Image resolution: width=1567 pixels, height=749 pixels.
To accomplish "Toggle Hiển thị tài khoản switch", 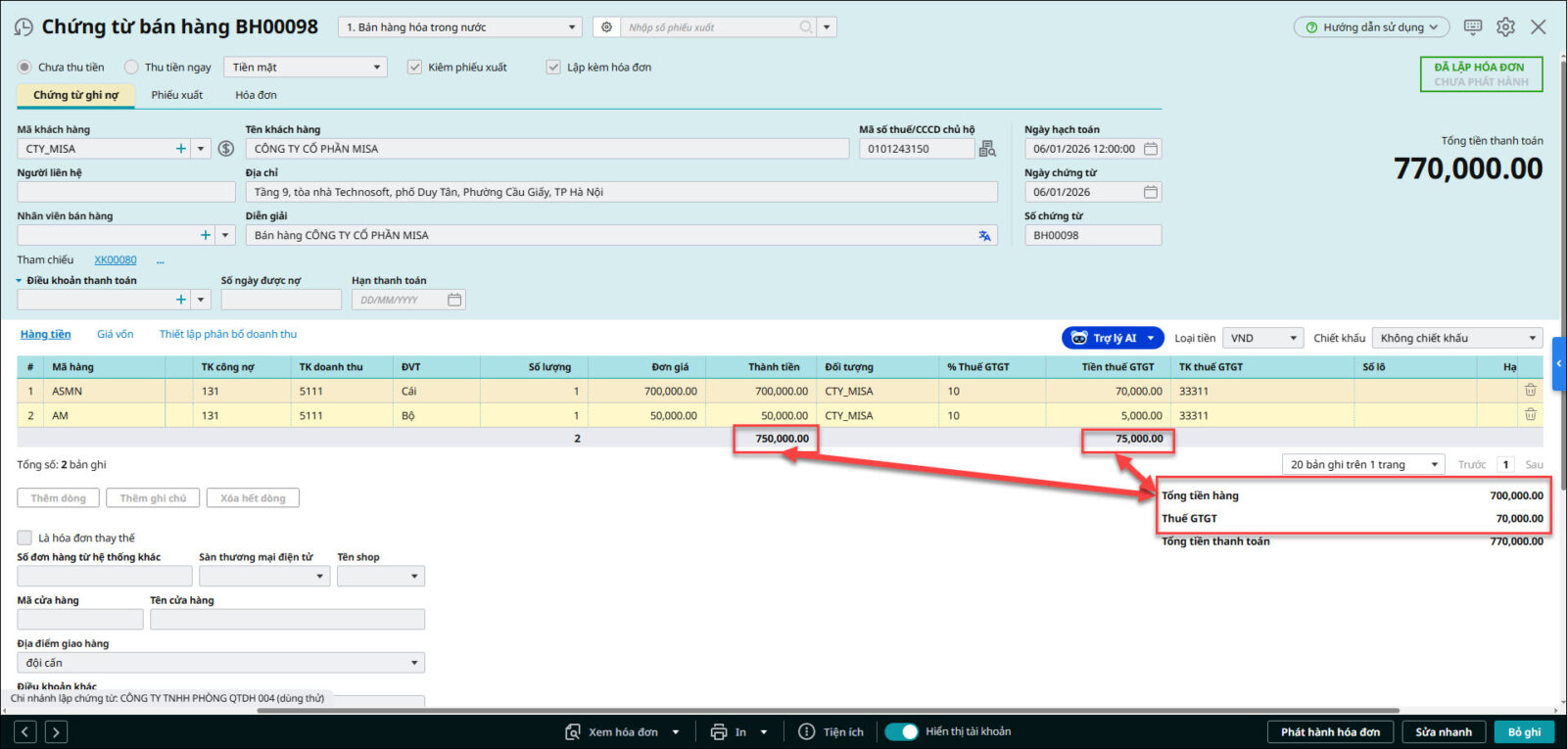I will (901, 731).
